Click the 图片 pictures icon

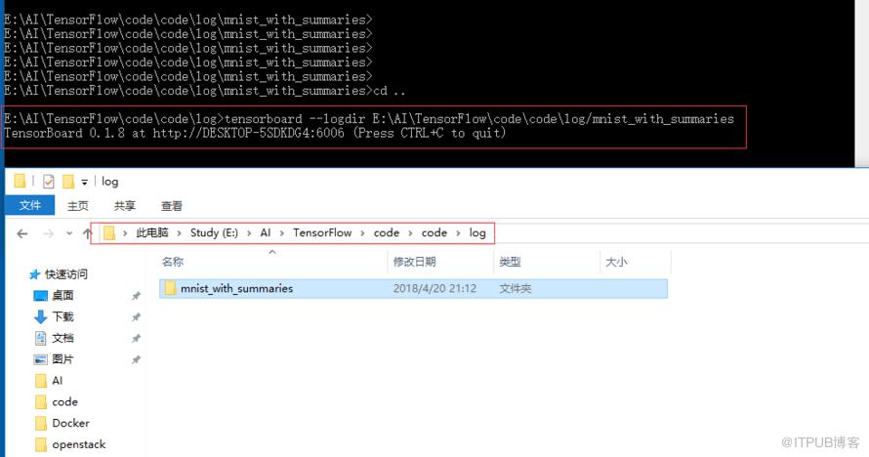pos(40,359)
